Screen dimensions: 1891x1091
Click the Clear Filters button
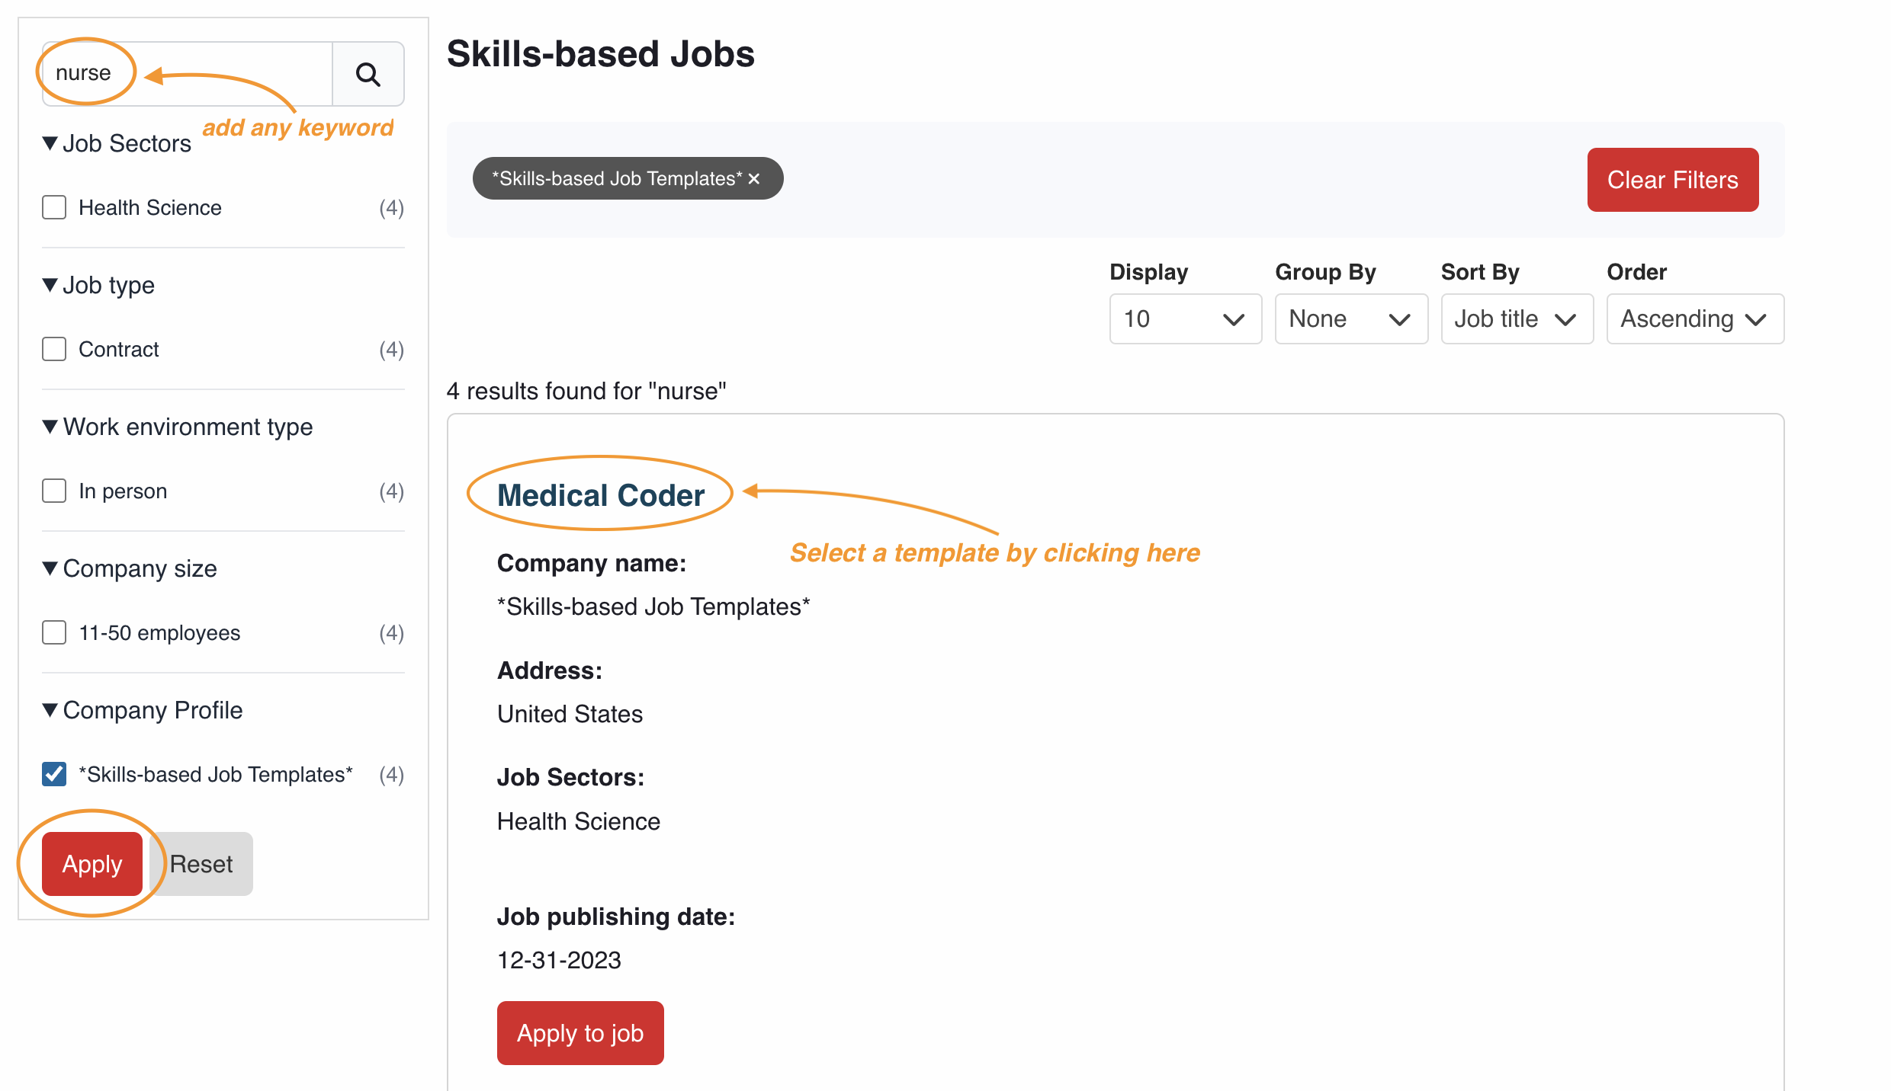(1672, 180)
